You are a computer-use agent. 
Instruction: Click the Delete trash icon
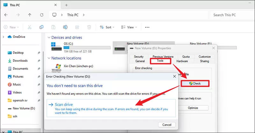point(89,27)
